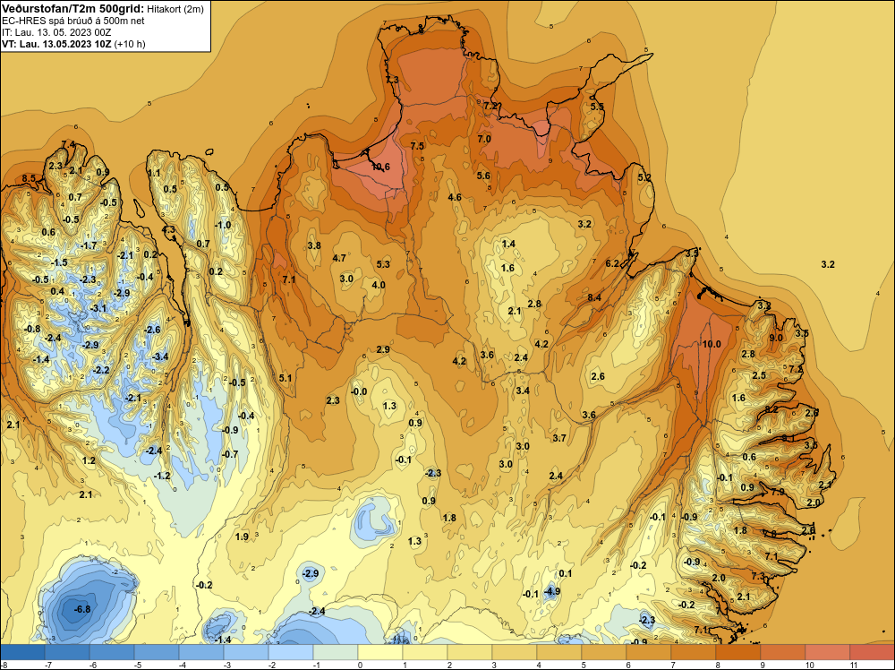Click the 5.5 temperature label
Screen dimensions: 895x670
597,107
